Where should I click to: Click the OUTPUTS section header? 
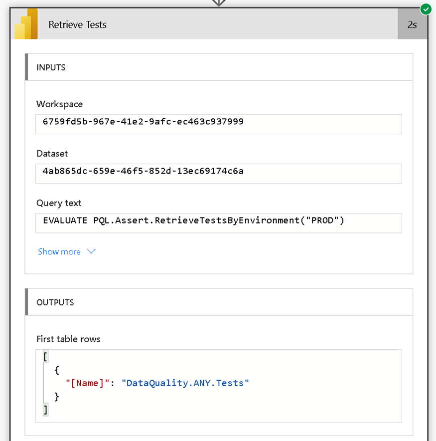[x=219, y=302]
